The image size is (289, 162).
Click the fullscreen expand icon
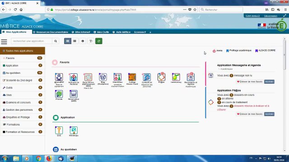coord(284,16)
